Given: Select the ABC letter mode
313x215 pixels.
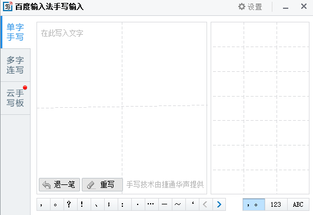Looking at the screenshot, I should [298, 204].
